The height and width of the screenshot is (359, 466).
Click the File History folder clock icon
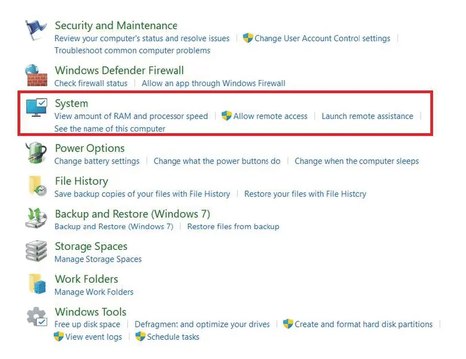pyautogui.click(x=37, y=186)
